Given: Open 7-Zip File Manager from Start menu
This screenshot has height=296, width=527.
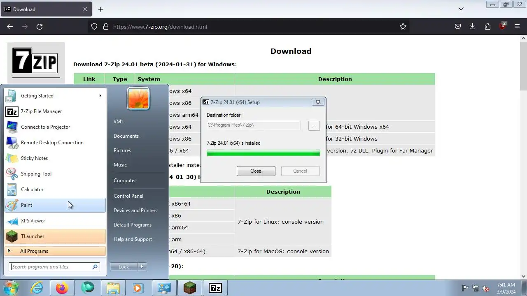Looking at the screenshot, I should [x=55, y=111].
